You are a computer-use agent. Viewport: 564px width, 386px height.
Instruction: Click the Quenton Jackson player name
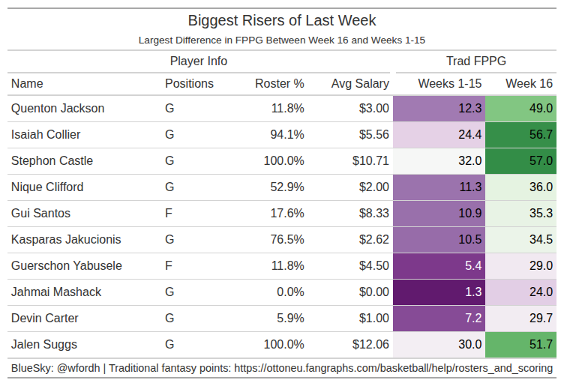point(58,109)
